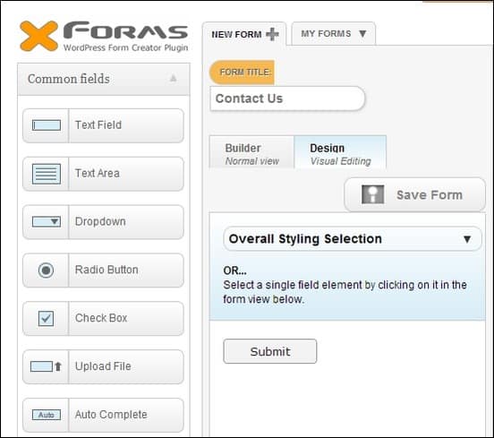The image size is (494, 438).
Task: Add a Text Field to the form
Action: tap(103, 125)
